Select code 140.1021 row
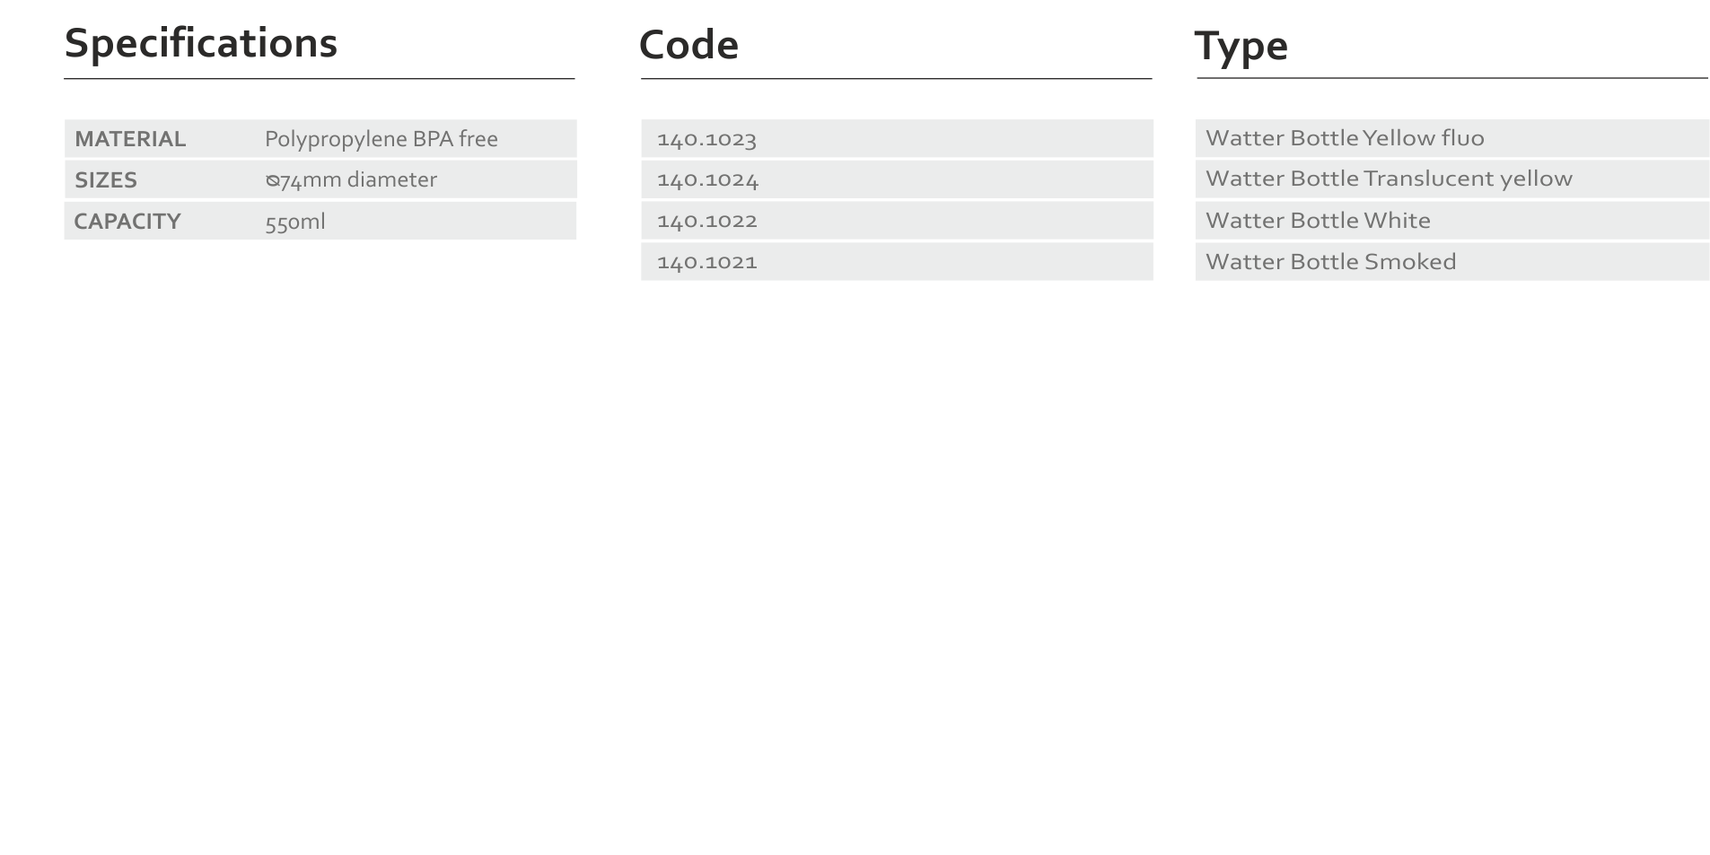Image resolution: width=1710 pixels, height=855 pixels. pos(897,262)
